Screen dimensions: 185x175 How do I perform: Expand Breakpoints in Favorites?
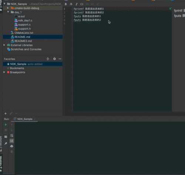click(x=4, y=72)
